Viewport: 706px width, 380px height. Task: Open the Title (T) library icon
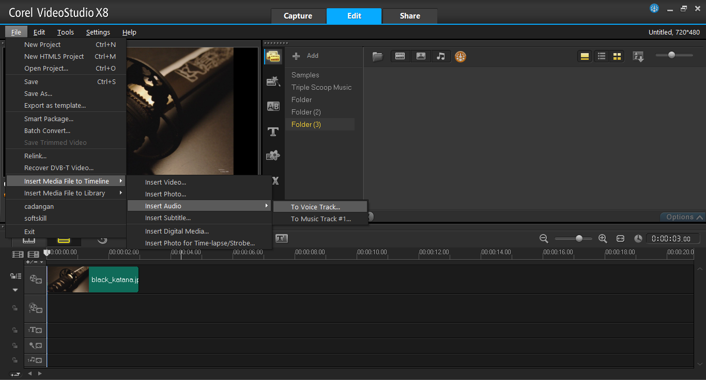coord(273,131)
